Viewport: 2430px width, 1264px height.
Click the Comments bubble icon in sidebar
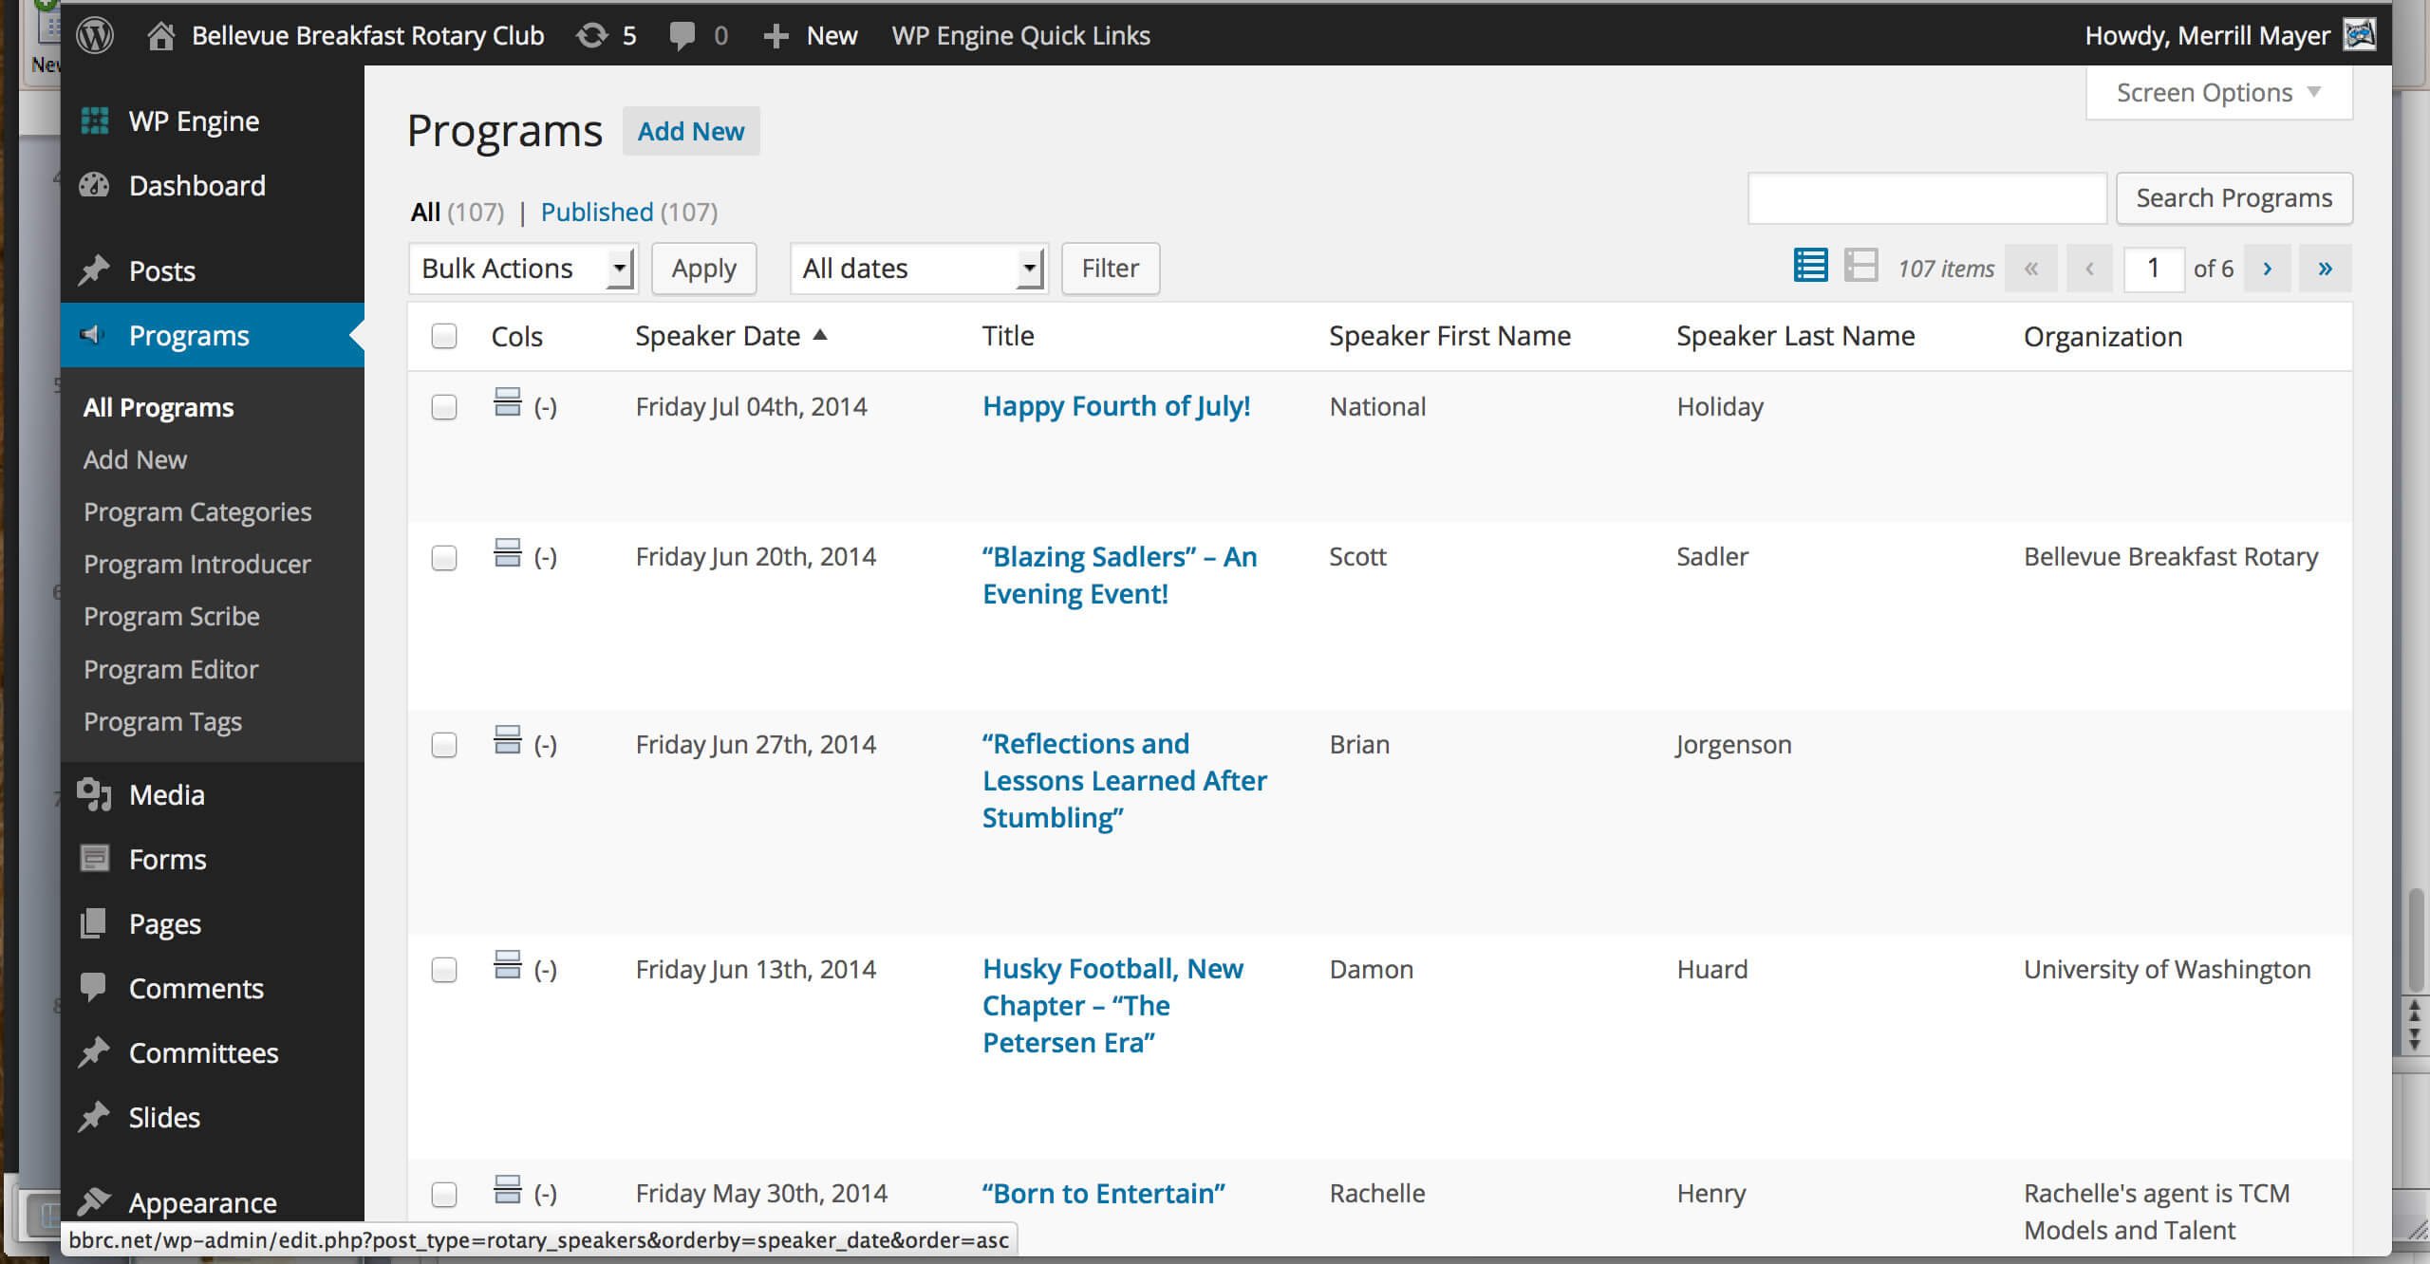tap(94, 987)
